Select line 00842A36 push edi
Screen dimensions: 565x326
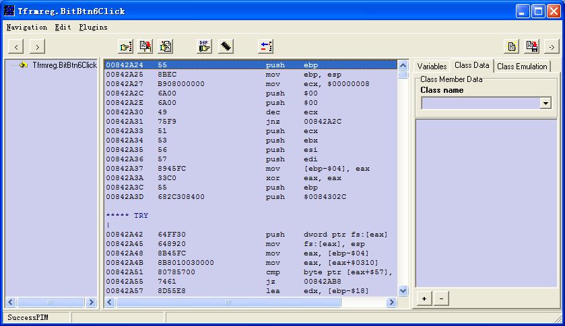pyautogui.click(x=251, y=159)
